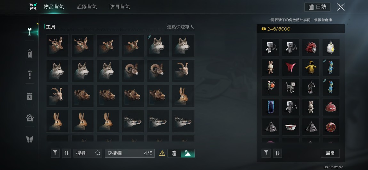Click the warehouse filter funnel icon

(x=266, y=153)
